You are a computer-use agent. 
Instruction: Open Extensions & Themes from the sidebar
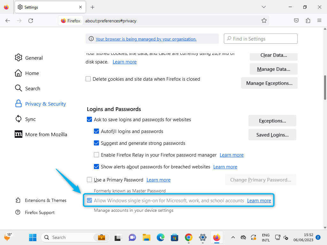click(x=46, y=200)
